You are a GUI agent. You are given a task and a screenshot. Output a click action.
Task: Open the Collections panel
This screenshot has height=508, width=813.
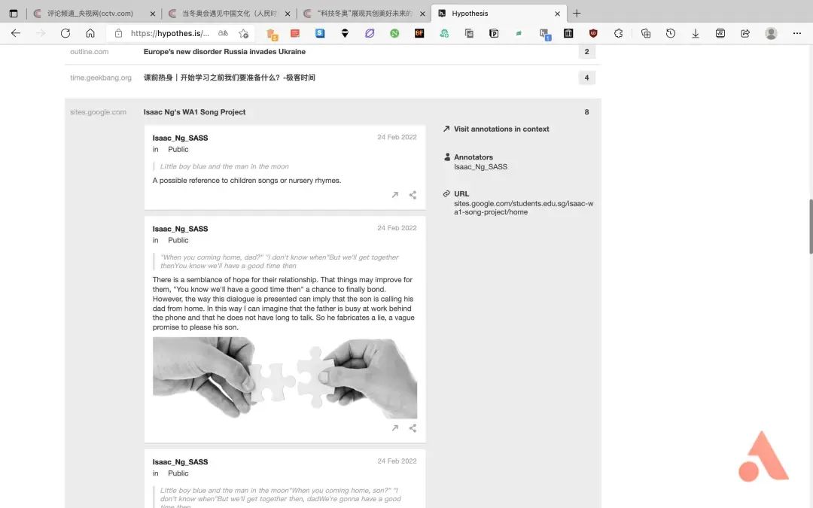(x=646, y=33)
